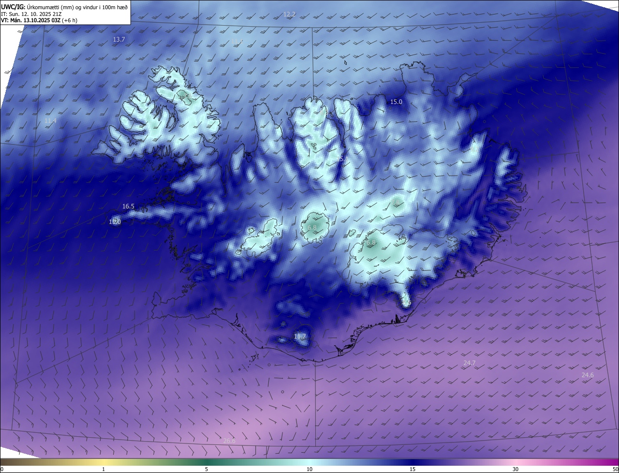
Task: Click the '16.5' value label
Action: click(128, 206)
